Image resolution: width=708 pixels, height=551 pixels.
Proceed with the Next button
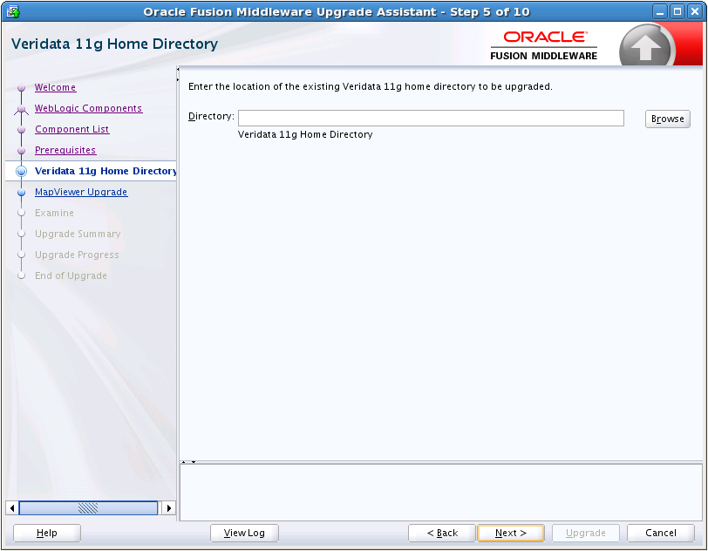tap(511, 533)
